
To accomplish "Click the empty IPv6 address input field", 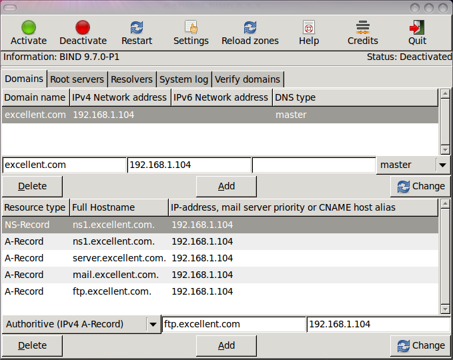I will (x=314, y=165).
